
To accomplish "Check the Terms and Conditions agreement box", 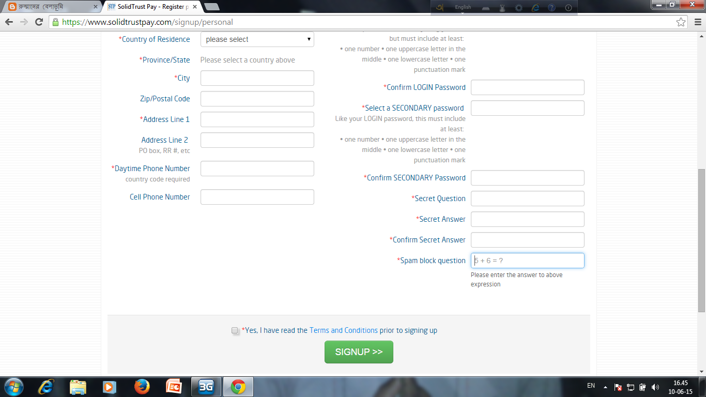I will (235, 330).
